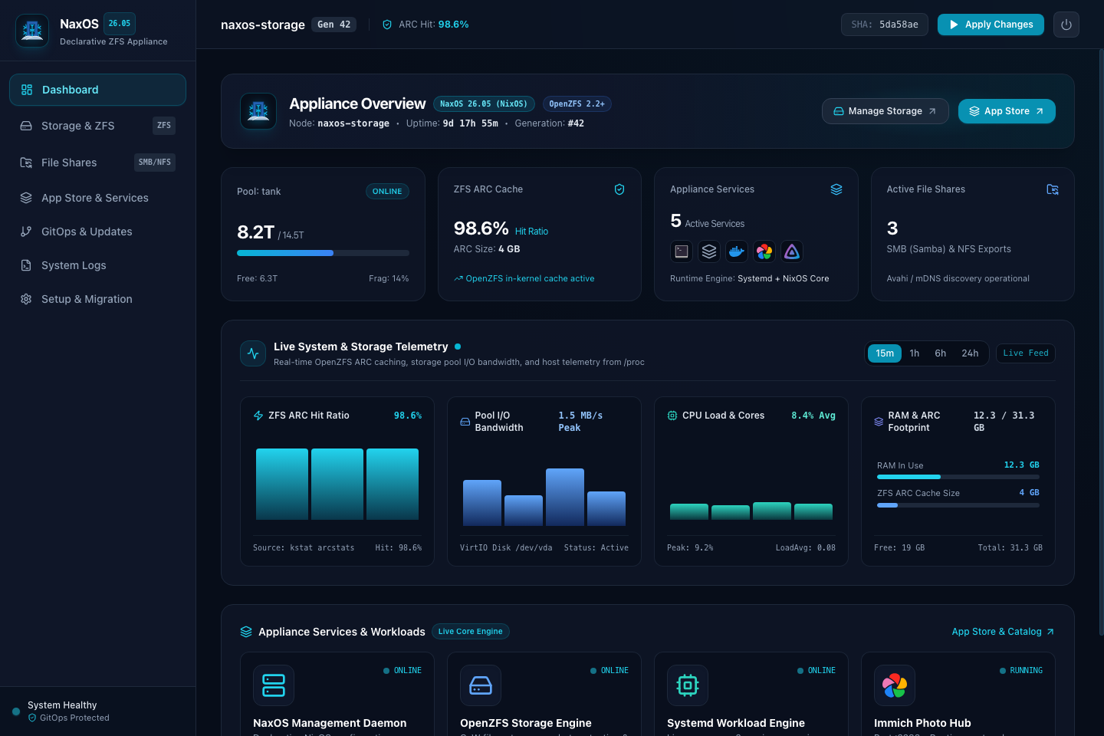Click the Appliance Services layers icon
Screen dimensions: 1104x736
point(836,189)
